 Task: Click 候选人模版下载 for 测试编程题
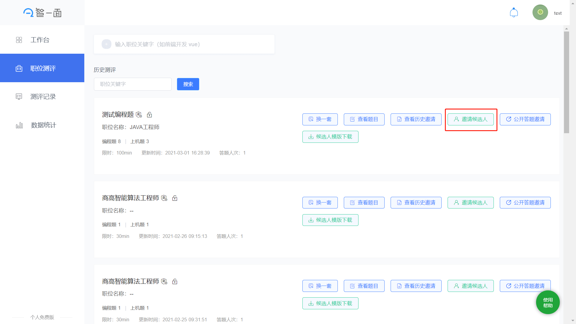(x=330, y=136)
